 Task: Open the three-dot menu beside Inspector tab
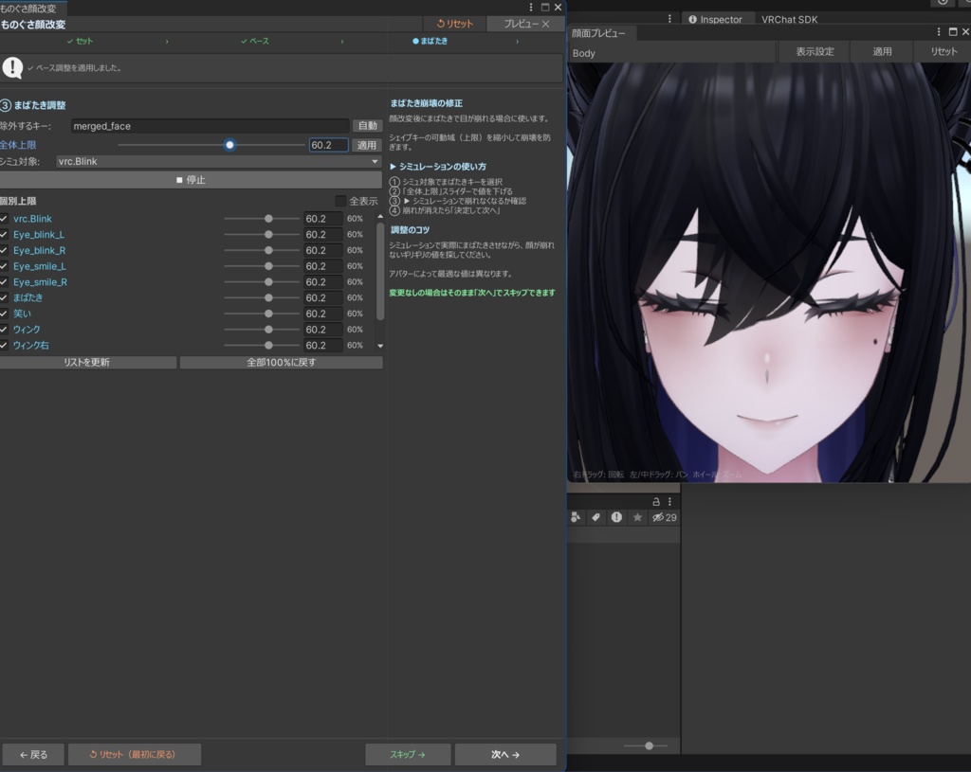(x=669, y=19)
